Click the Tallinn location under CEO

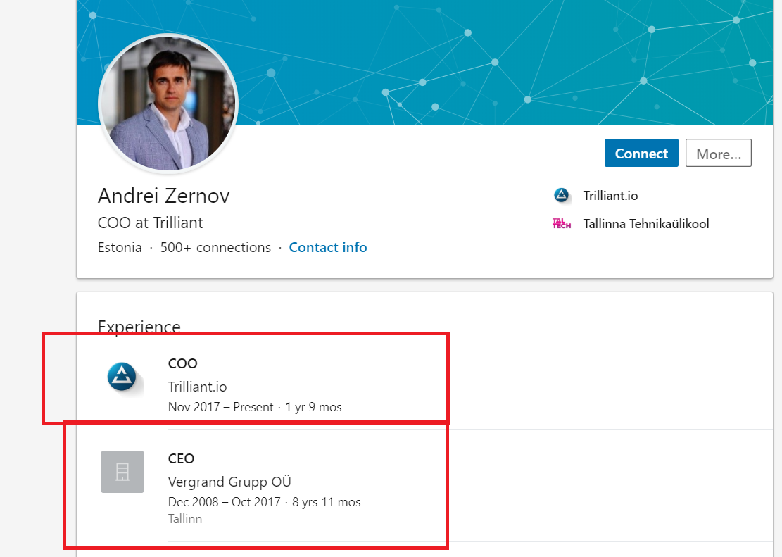pos(185,518)
